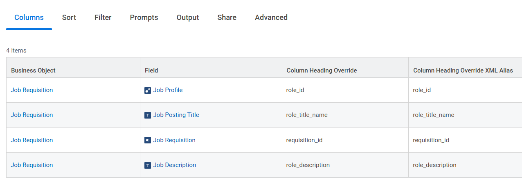Click the icon next to Job Requisition field

tap(148, 140)
